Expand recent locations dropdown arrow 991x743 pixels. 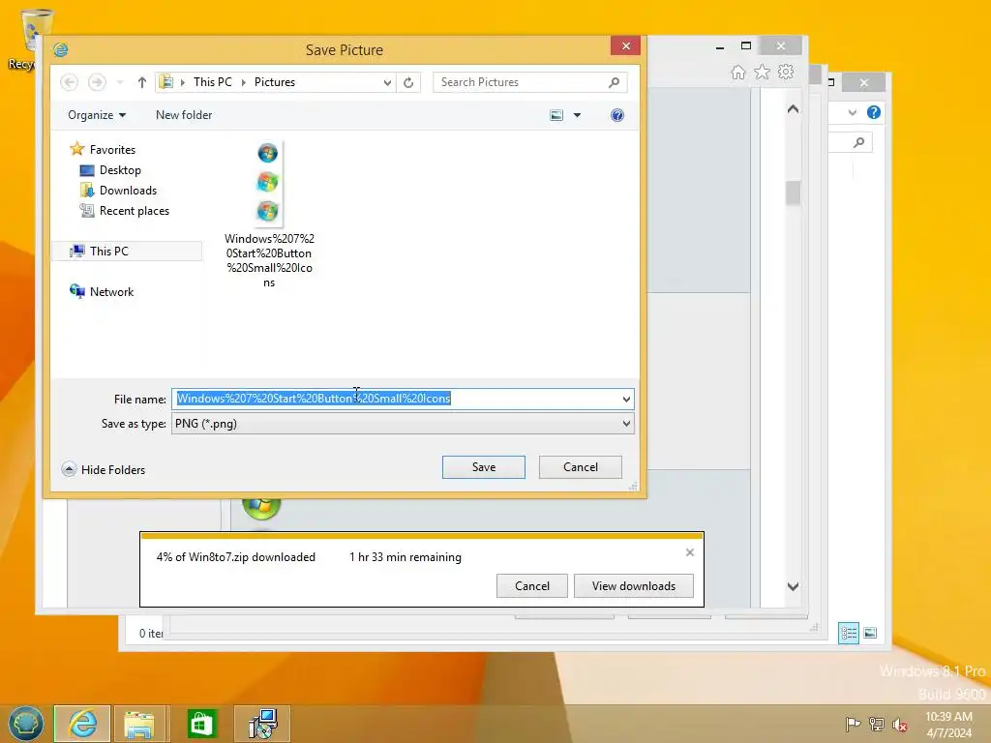point(120,82)
